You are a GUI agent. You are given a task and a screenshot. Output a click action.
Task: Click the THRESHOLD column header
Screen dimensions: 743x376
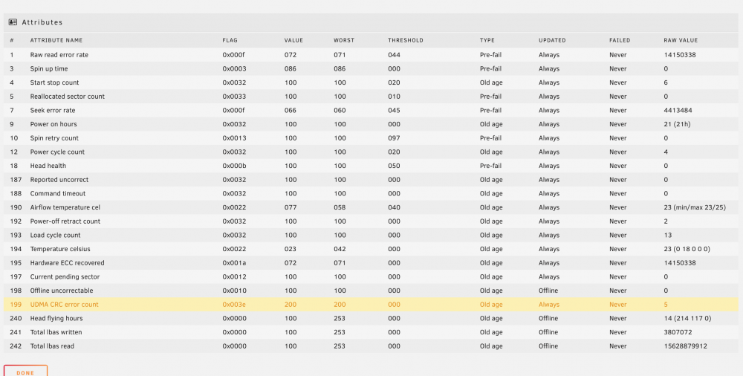pos(406,40)
